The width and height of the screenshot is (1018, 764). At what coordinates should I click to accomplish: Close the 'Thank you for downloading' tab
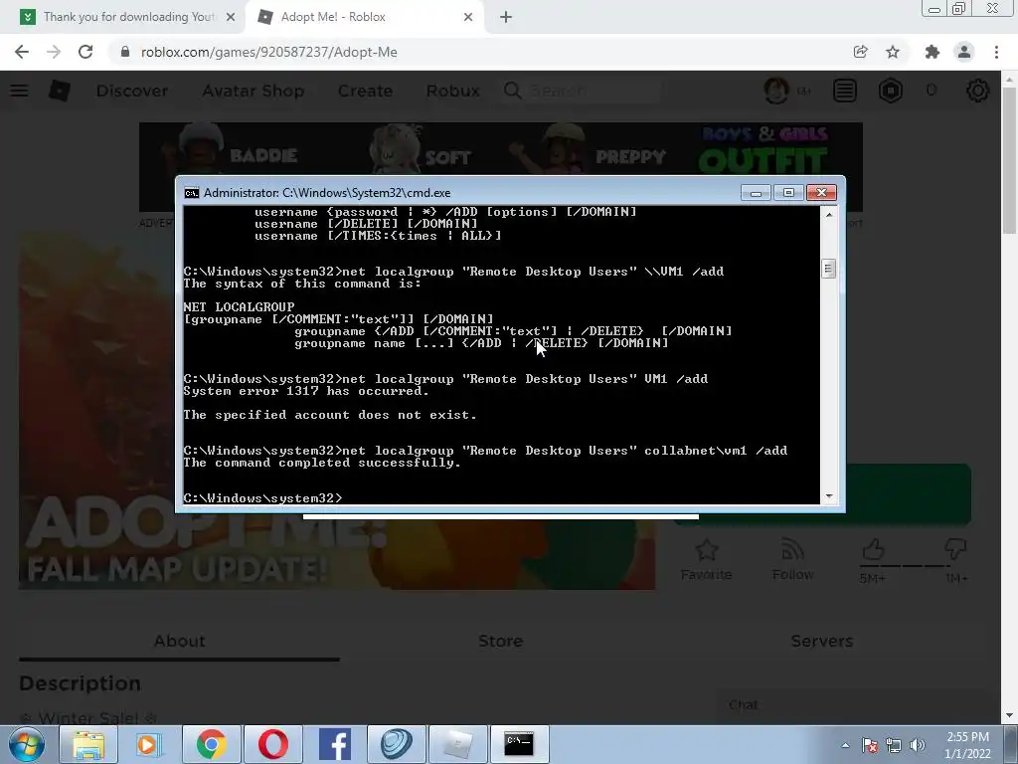231,17
